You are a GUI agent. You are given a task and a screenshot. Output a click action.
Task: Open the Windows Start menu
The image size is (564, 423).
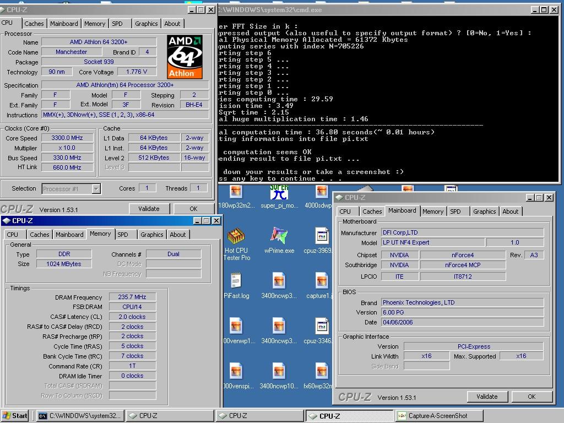(x=15, y=416)
